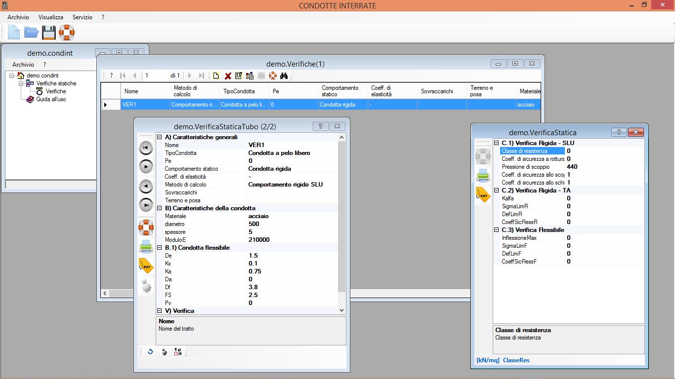The image size is (675, 379).
Task: Collapse the C.2) Verifica Rigida - TA group
Action: click(x=497, y=190)
